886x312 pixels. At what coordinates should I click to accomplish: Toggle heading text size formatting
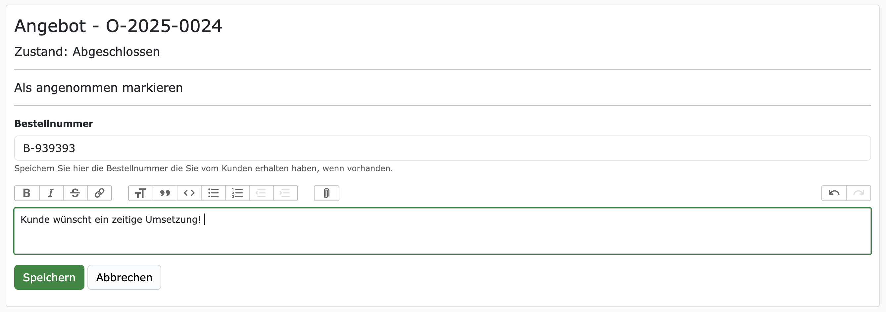[141, 193]
